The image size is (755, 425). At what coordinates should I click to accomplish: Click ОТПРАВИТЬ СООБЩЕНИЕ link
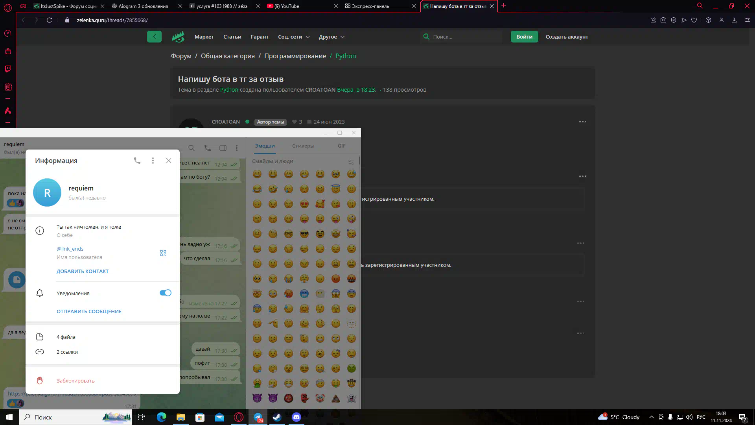tap(89, 311)
